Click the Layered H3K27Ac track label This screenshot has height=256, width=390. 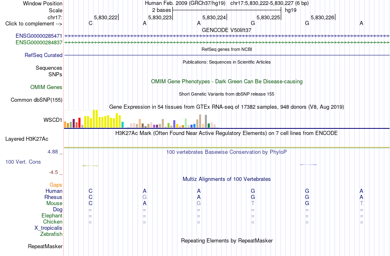coord(27,139)
